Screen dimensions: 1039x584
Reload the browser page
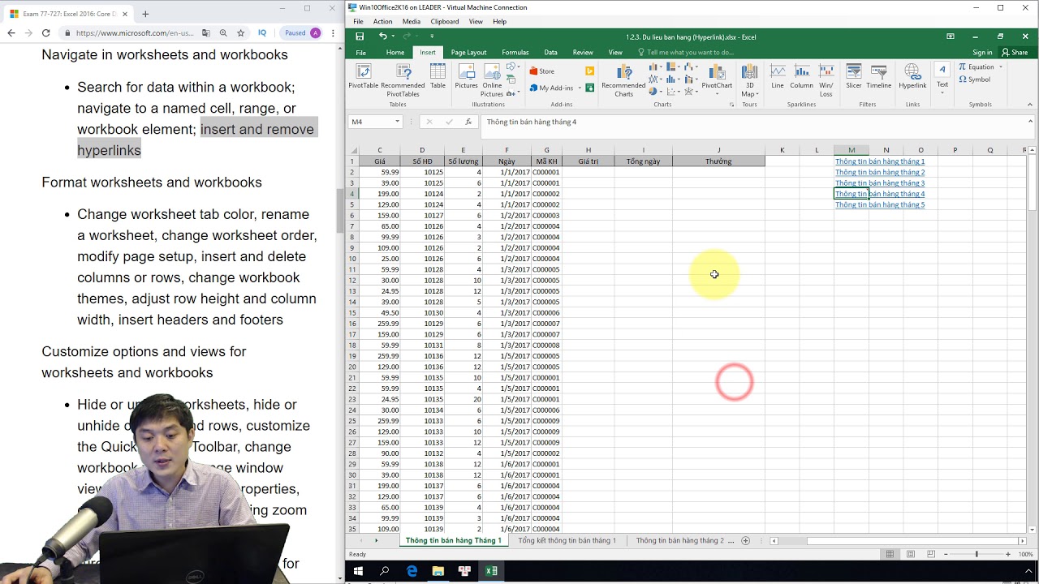pyautogui.click(x=45, y=33)
